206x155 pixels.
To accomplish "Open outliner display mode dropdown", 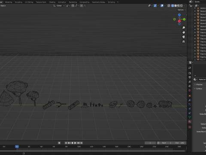I will pyautogui.click(x=191, y=6).
